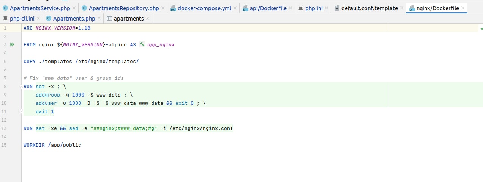
Task: Click the run gutter icon beside FROM line
Action: [x=12, y=44]
